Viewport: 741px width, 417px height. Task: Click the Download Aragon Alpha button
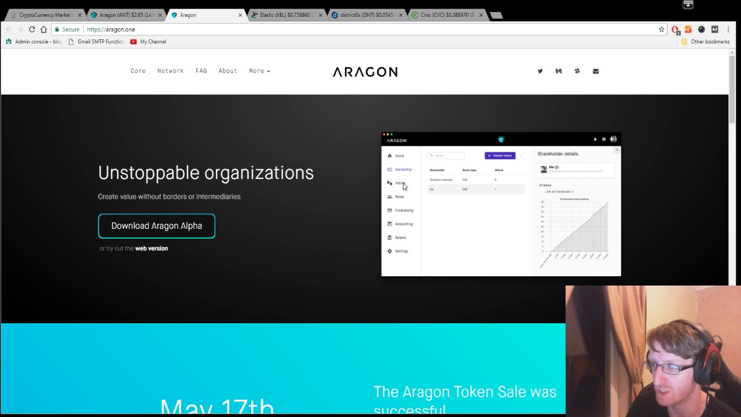156,226
